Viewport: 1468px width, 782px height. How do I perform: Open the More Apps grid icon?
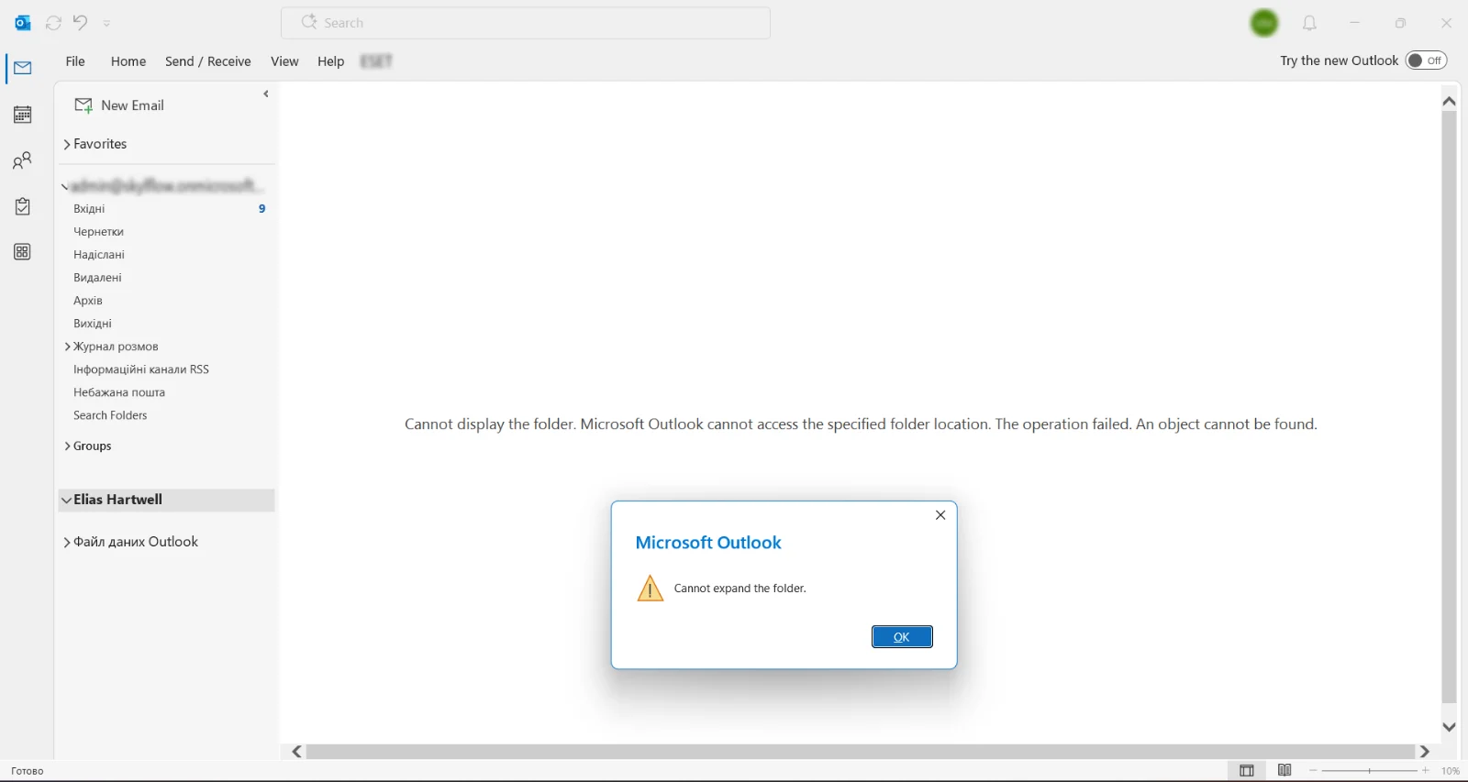23,252
